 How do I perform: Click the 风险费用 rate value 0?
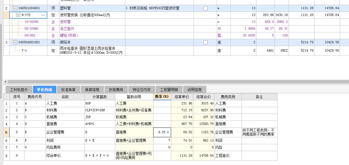(162, 147)
